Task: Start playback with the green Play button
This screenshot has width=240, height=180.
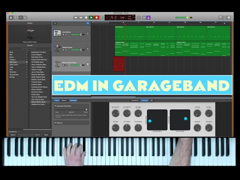Action: [x=91, y=18]
